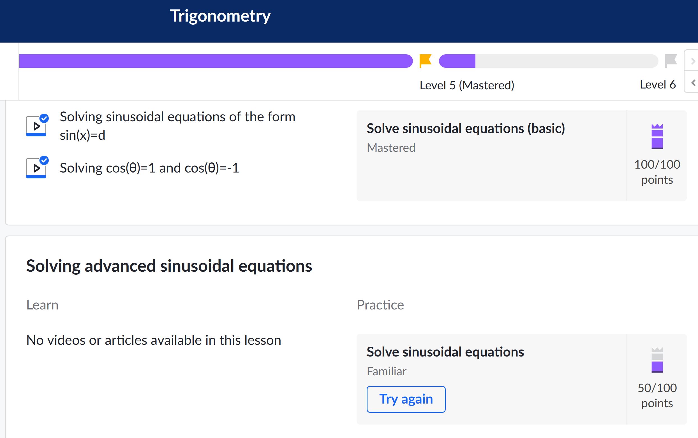Open Solve sinusoidal equations (basic) exercise
Viewport: 698px width, 438px height.
(x=466, y=128)
